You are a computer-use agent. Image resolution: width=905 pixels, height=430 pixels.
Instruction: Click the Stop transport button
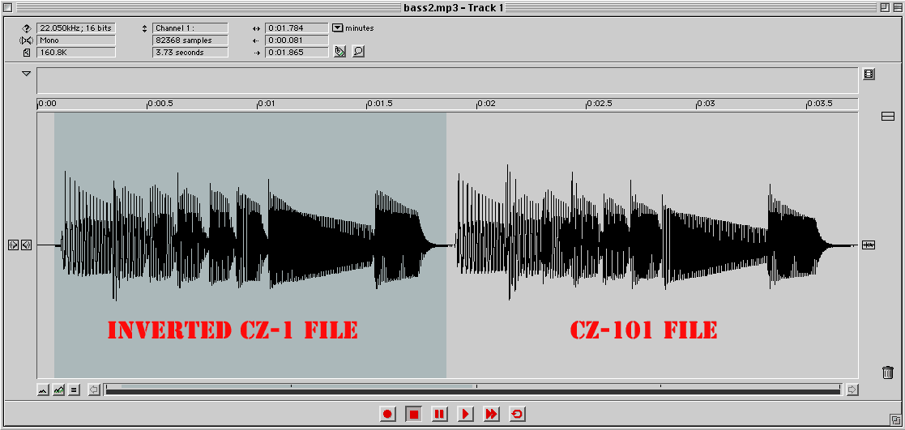413,414
